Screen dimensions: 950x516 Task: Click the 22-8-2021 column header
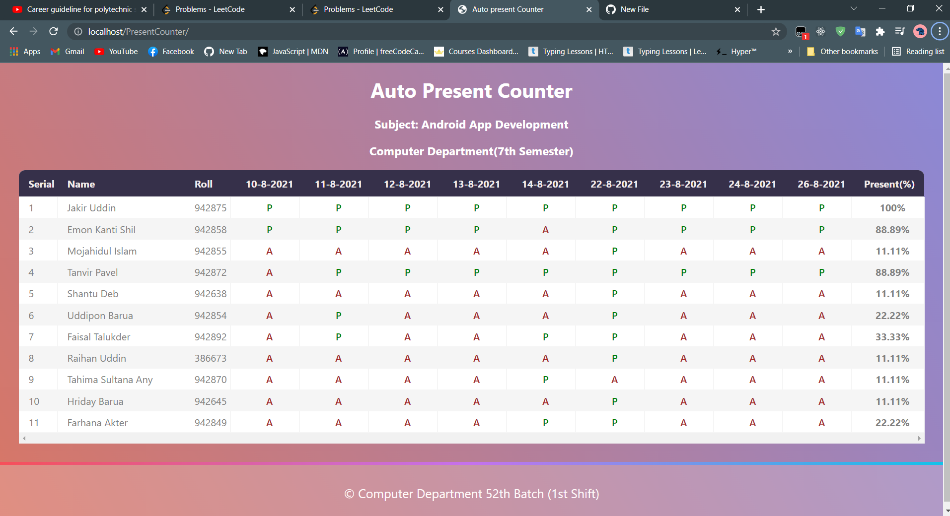pyautogui.click(x=614, y=184)
